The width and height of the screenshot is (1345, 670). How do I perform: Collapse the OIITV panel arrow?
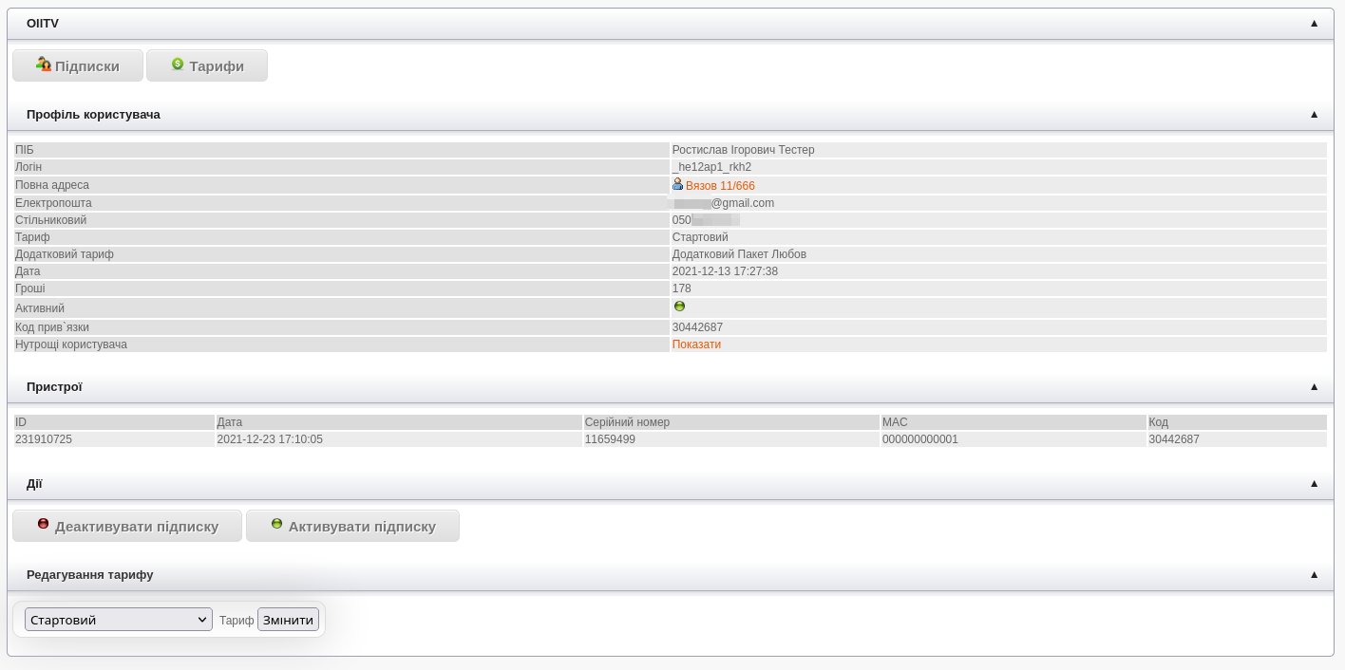point(1314,24)
